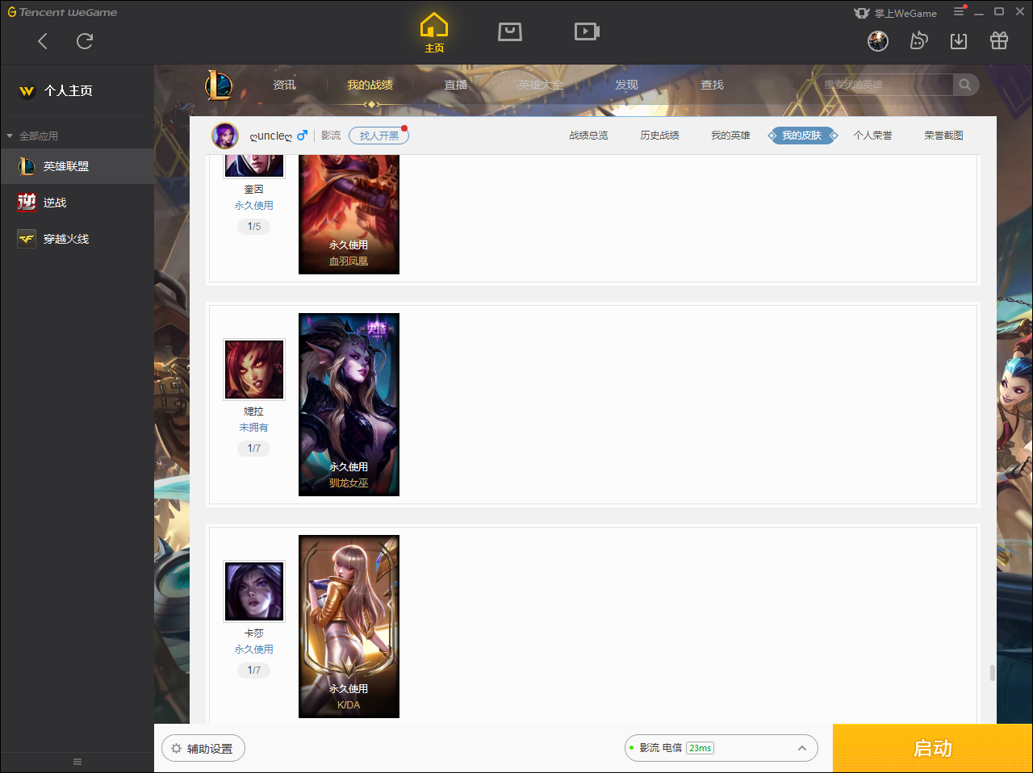Open the 直播 tab

pyautogui.click(x=456, y=85)
